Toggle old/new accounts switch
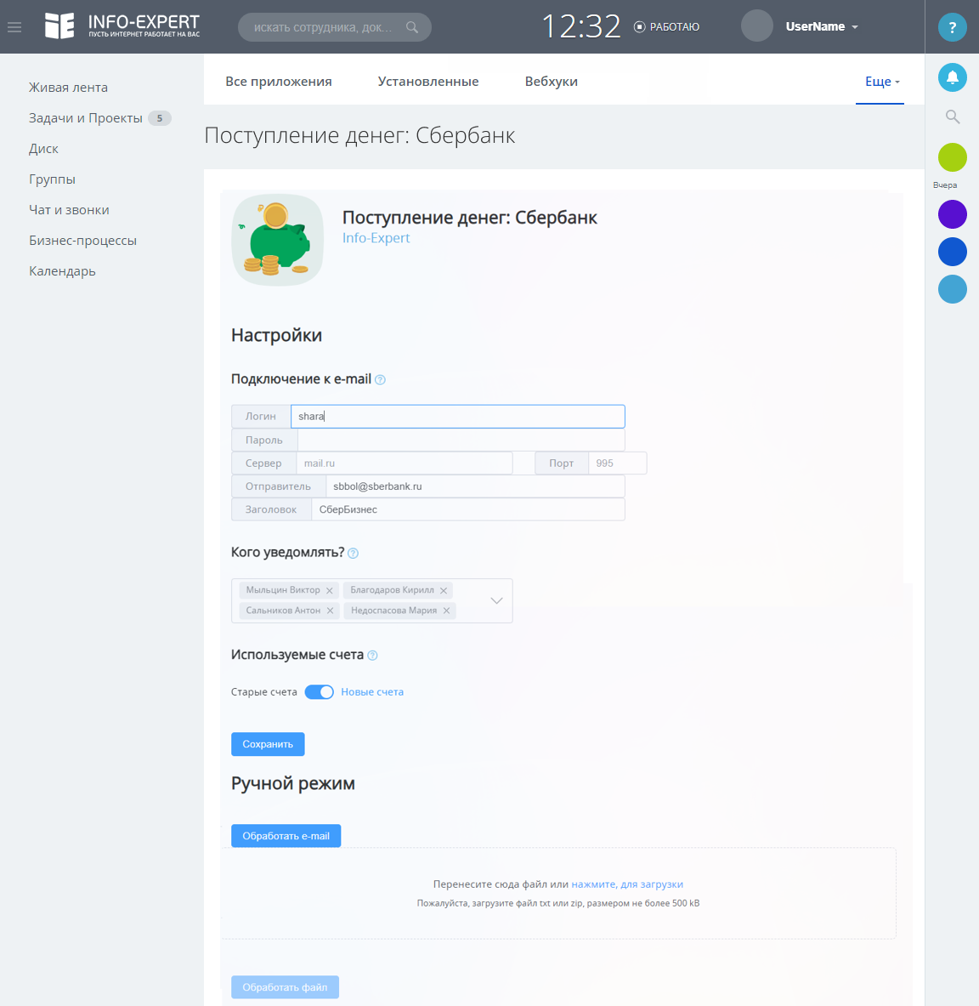 319,692
